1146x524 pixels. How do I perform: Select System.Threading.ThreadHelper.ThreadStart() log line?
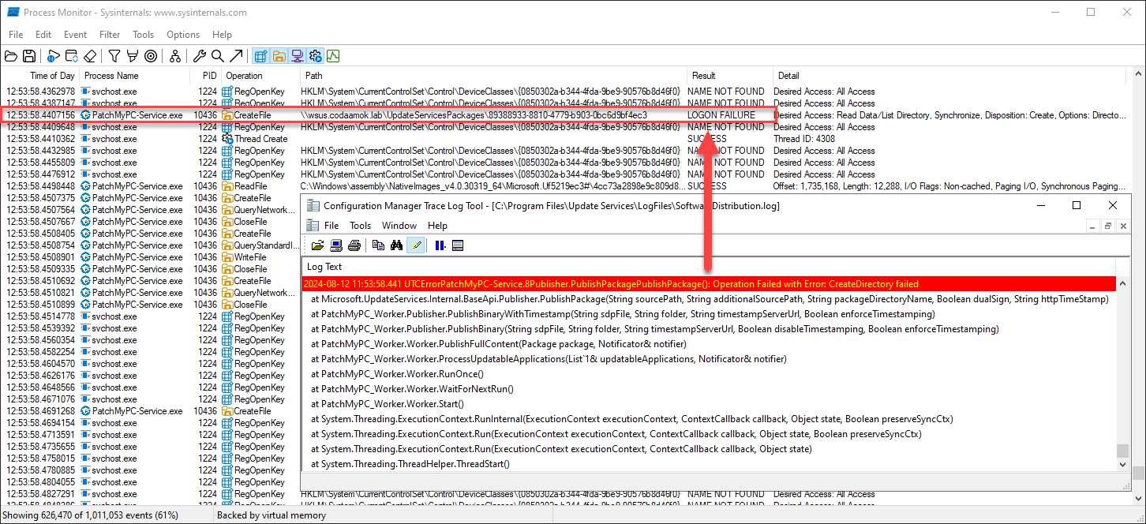(x=709, y=464)
